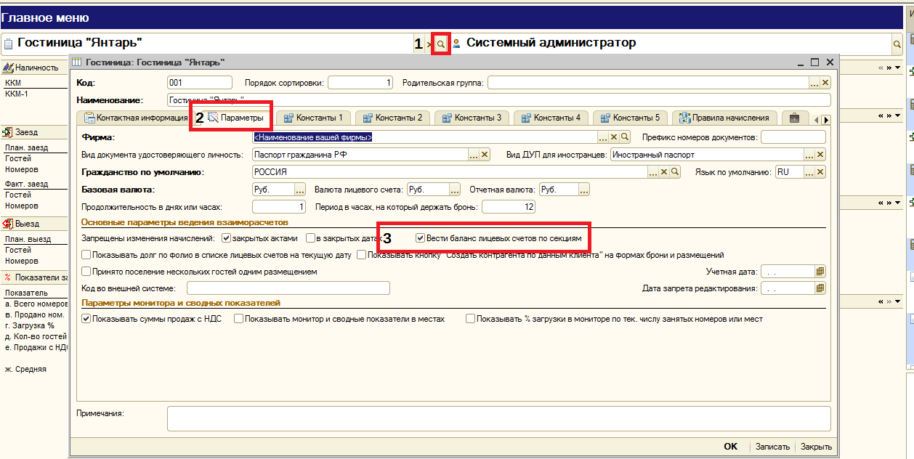Enable Показывать монитор и сводные показатели в местах

(239, 319)
